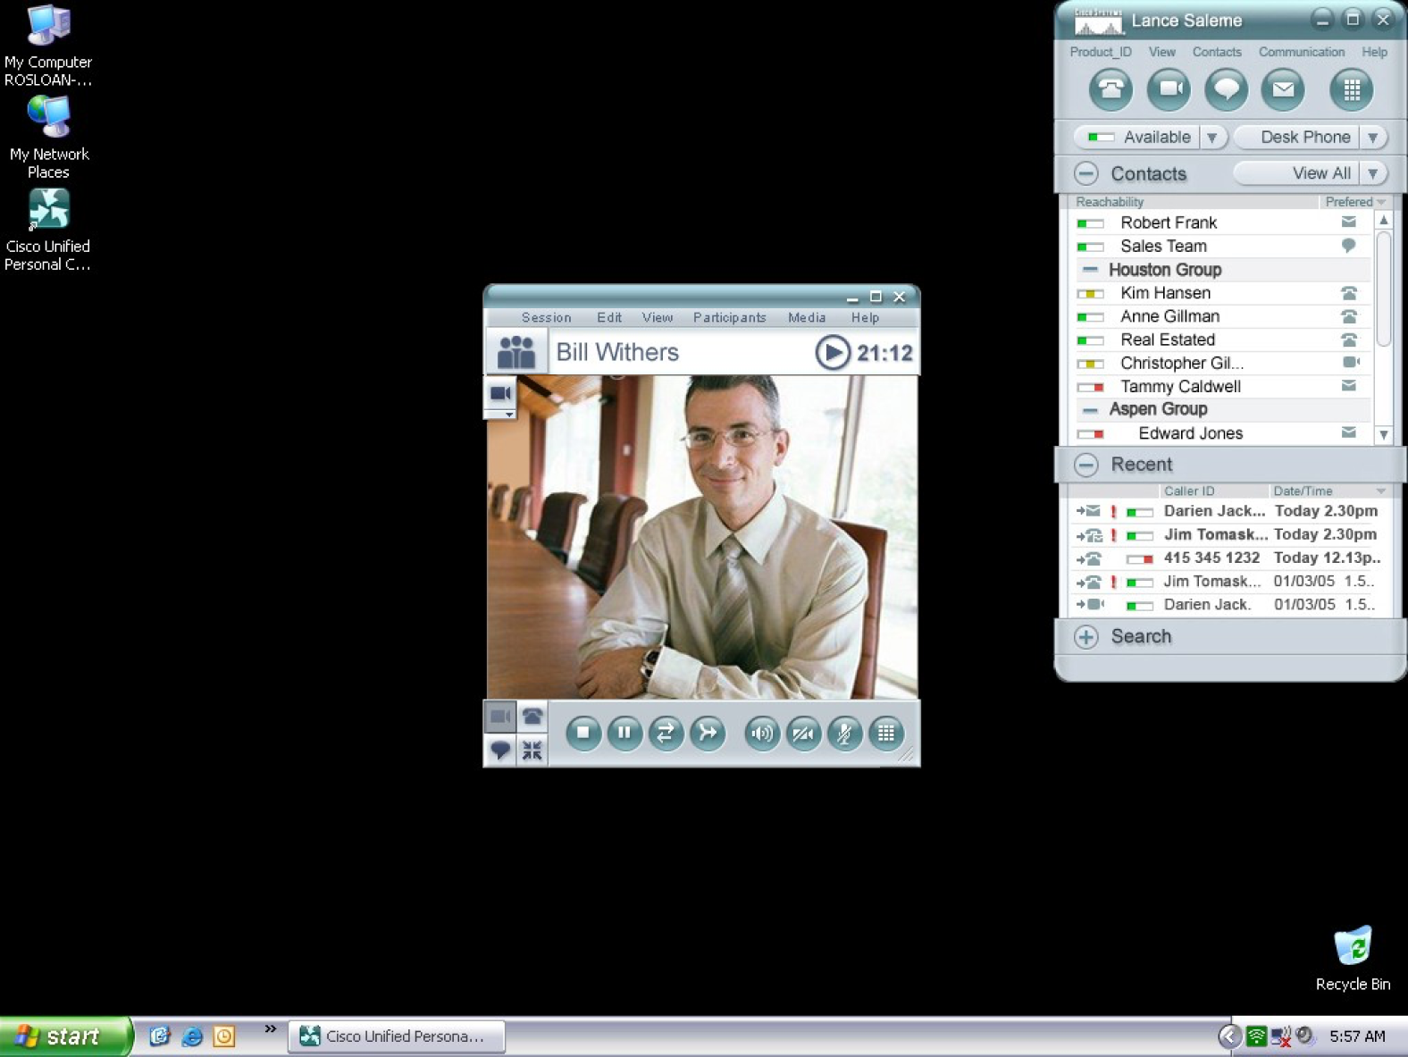Click the forward call button in call controls

pos(708,734)
